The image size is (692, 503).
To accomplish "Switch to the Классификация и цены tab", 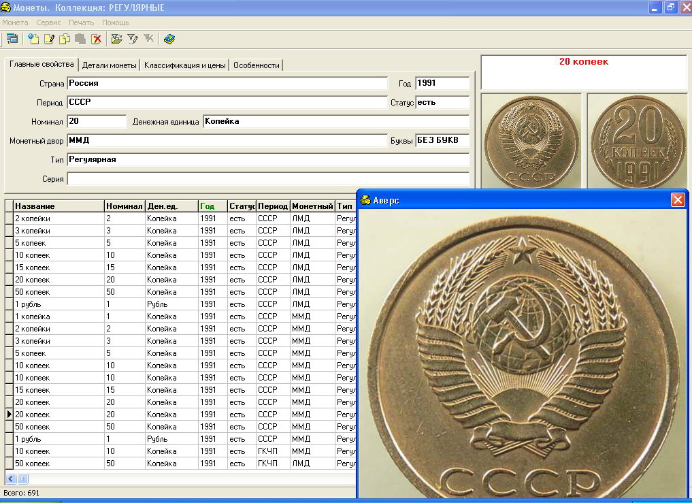I will [185, 65].
